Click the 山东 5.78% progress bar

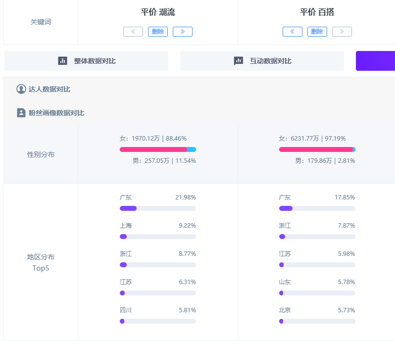tap(317, 293)
